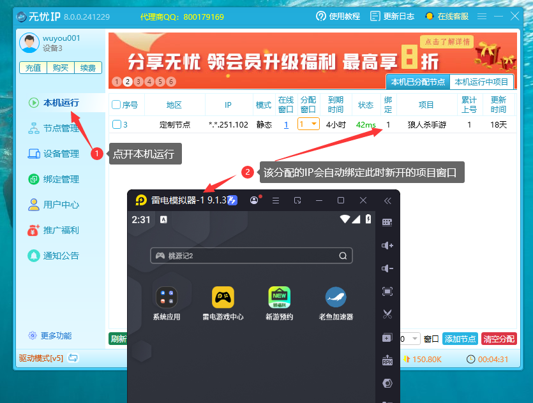Viewport: 533px width, 403px height.
Task: Tick the checkbox for row 3
Action: 117,124
